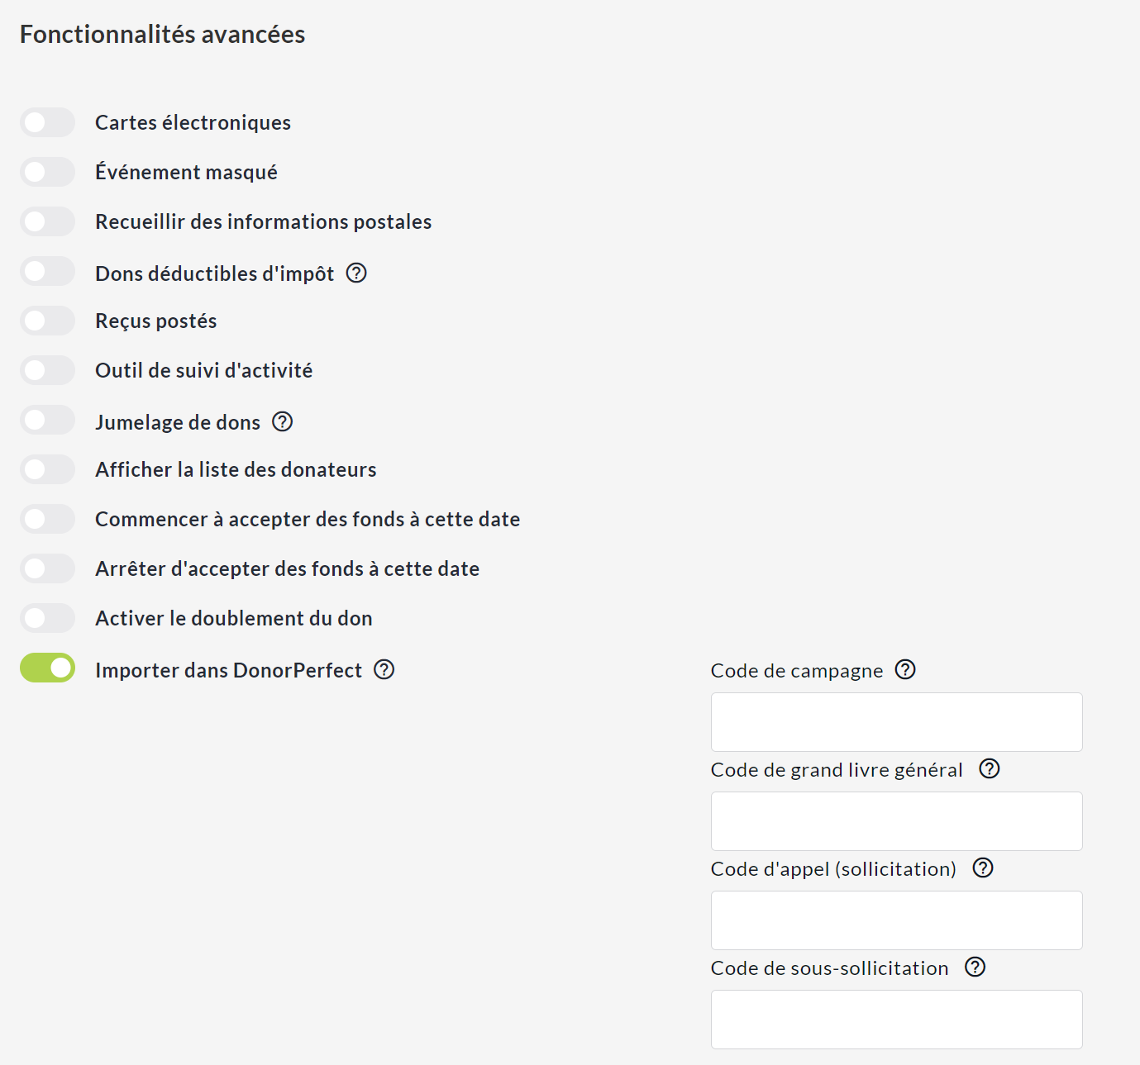This screenshot has height=1065, width=1140.
Task: Turn on Activer le doublement du don
Action: (48, 618)
